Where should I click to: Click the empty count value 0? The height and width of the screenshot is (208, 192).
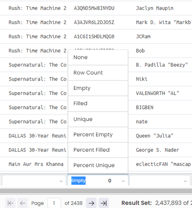point(110,181)
